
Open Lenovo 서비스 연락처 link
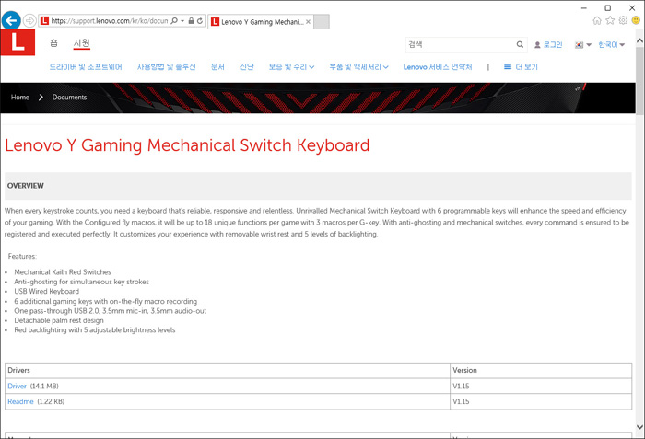438,67
